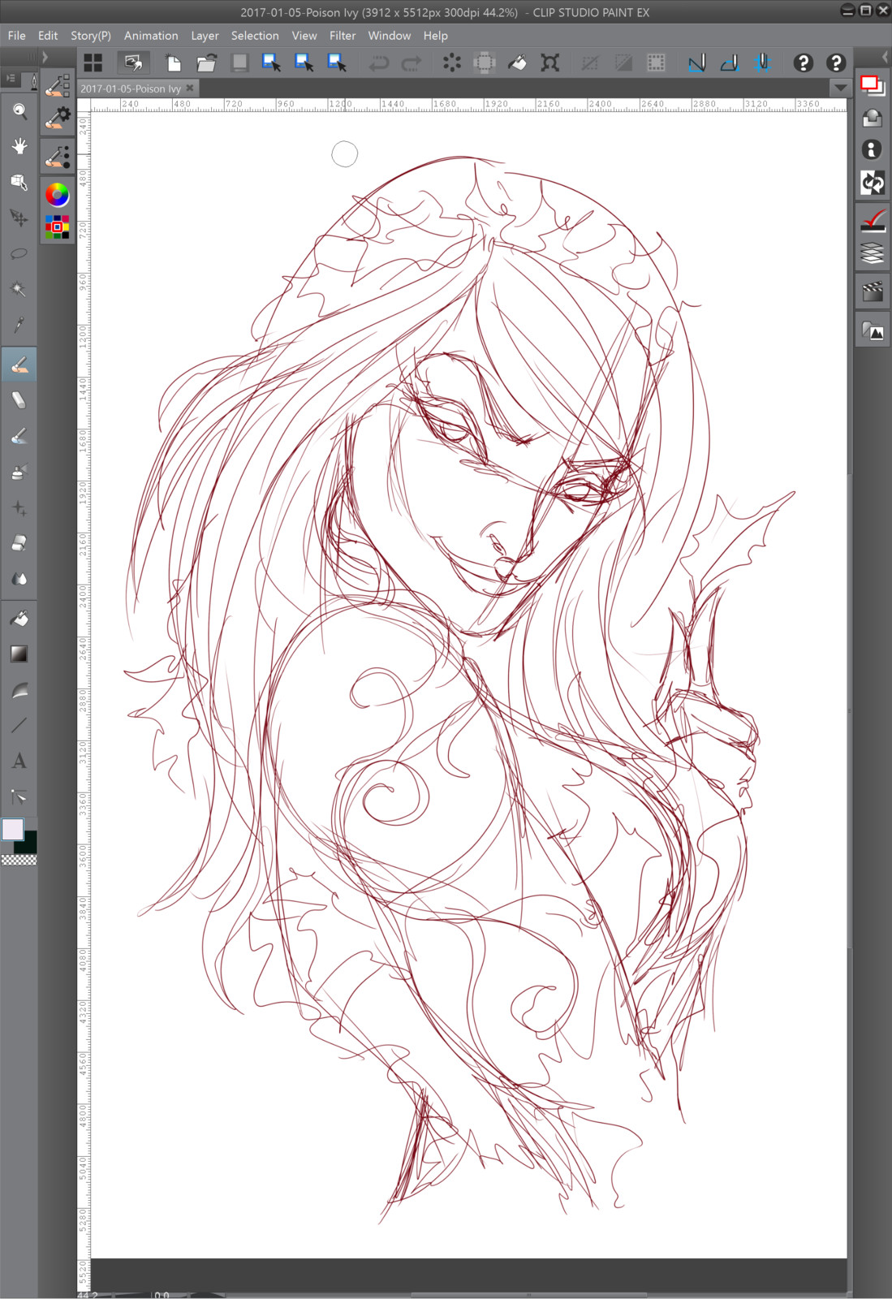The height and width of the screenshot is (1299, 892).
Task: Select the straight Line figure tool
Action: tap(19, 725)
